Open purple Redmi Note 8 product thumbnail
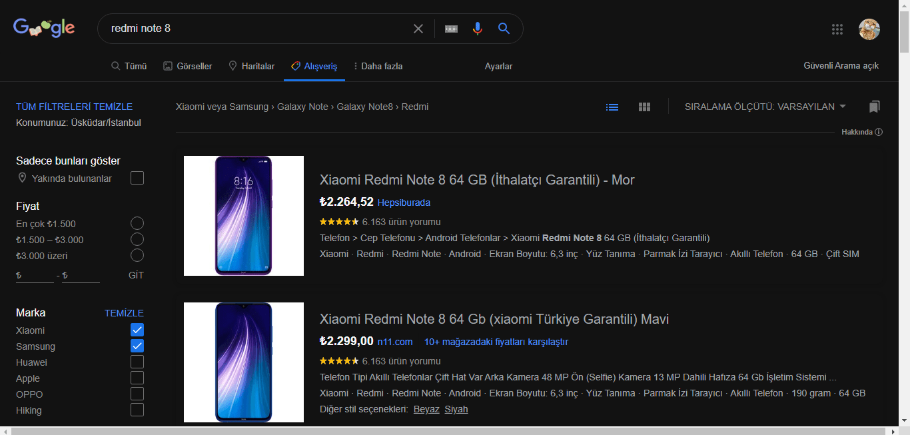Viewport: 910px width, 435px height. (244, 216)
